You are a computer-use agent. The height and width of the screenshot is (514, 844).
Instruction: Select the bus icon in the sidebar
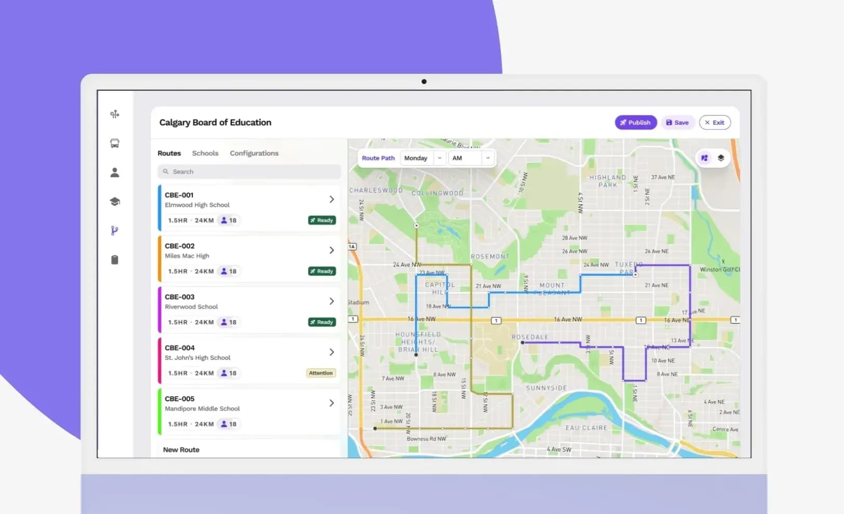click(x=115, y=143)
